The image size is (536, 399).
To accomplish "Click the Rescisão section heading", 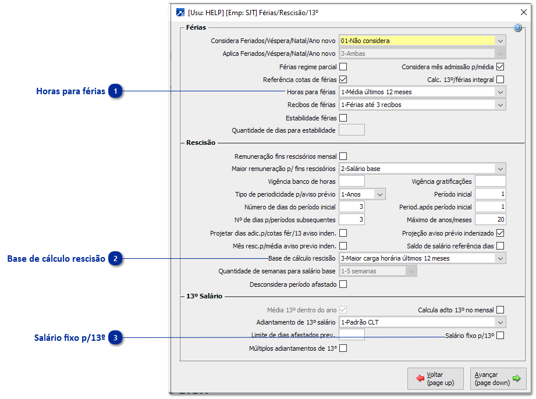I will point(201,142).
